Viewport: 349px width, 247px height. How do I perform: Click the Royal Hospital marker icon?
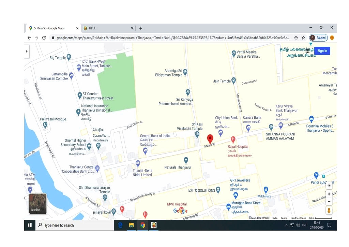point(233,139)
